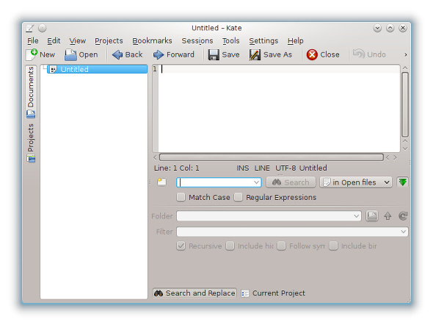Enable the Match Case checkbox
The image size is (433, 325).
[181, 197]
